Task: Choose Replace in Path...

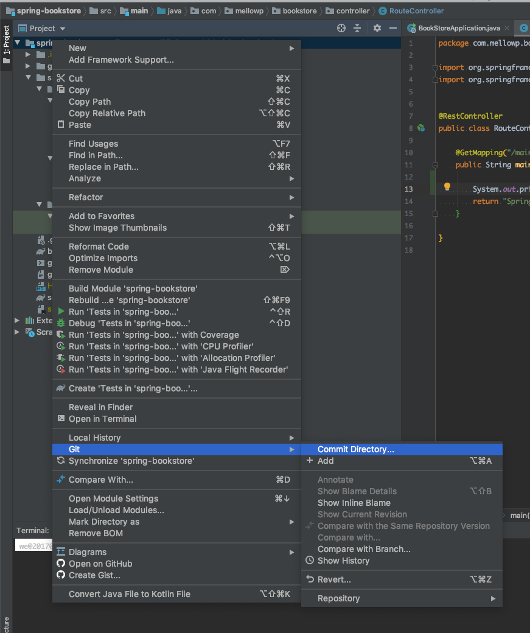Action: (x=103, y=167)
